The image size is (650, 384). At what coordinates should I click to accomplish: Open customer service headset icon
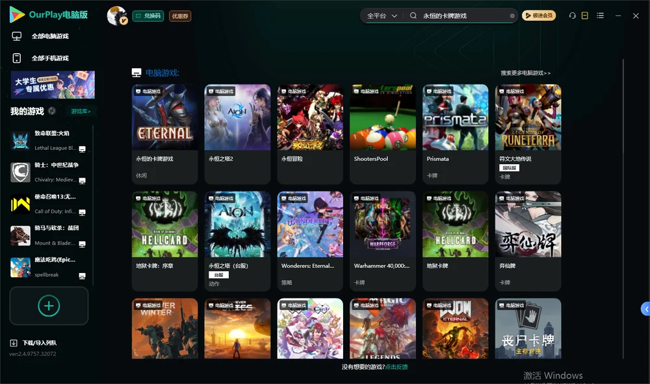[573, 16]
